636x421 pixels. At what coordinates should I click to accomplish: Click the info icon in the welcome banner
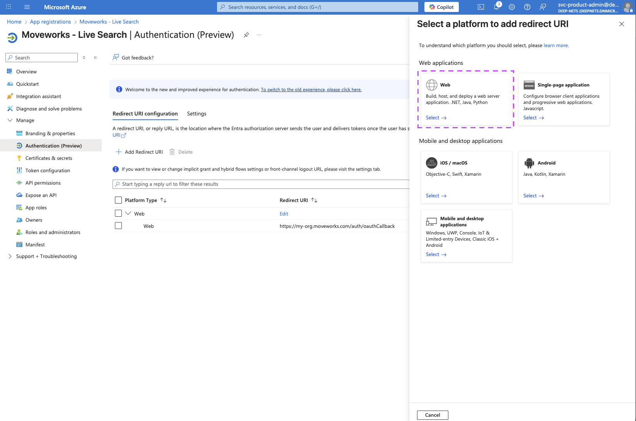coord(119,89)
